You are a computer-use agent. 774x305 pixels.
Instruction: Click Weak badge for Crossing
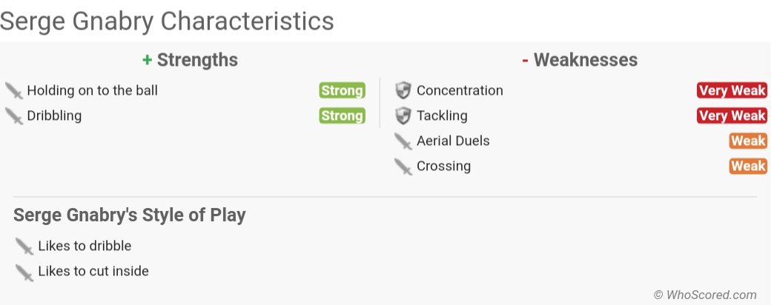tap(747, 167)
